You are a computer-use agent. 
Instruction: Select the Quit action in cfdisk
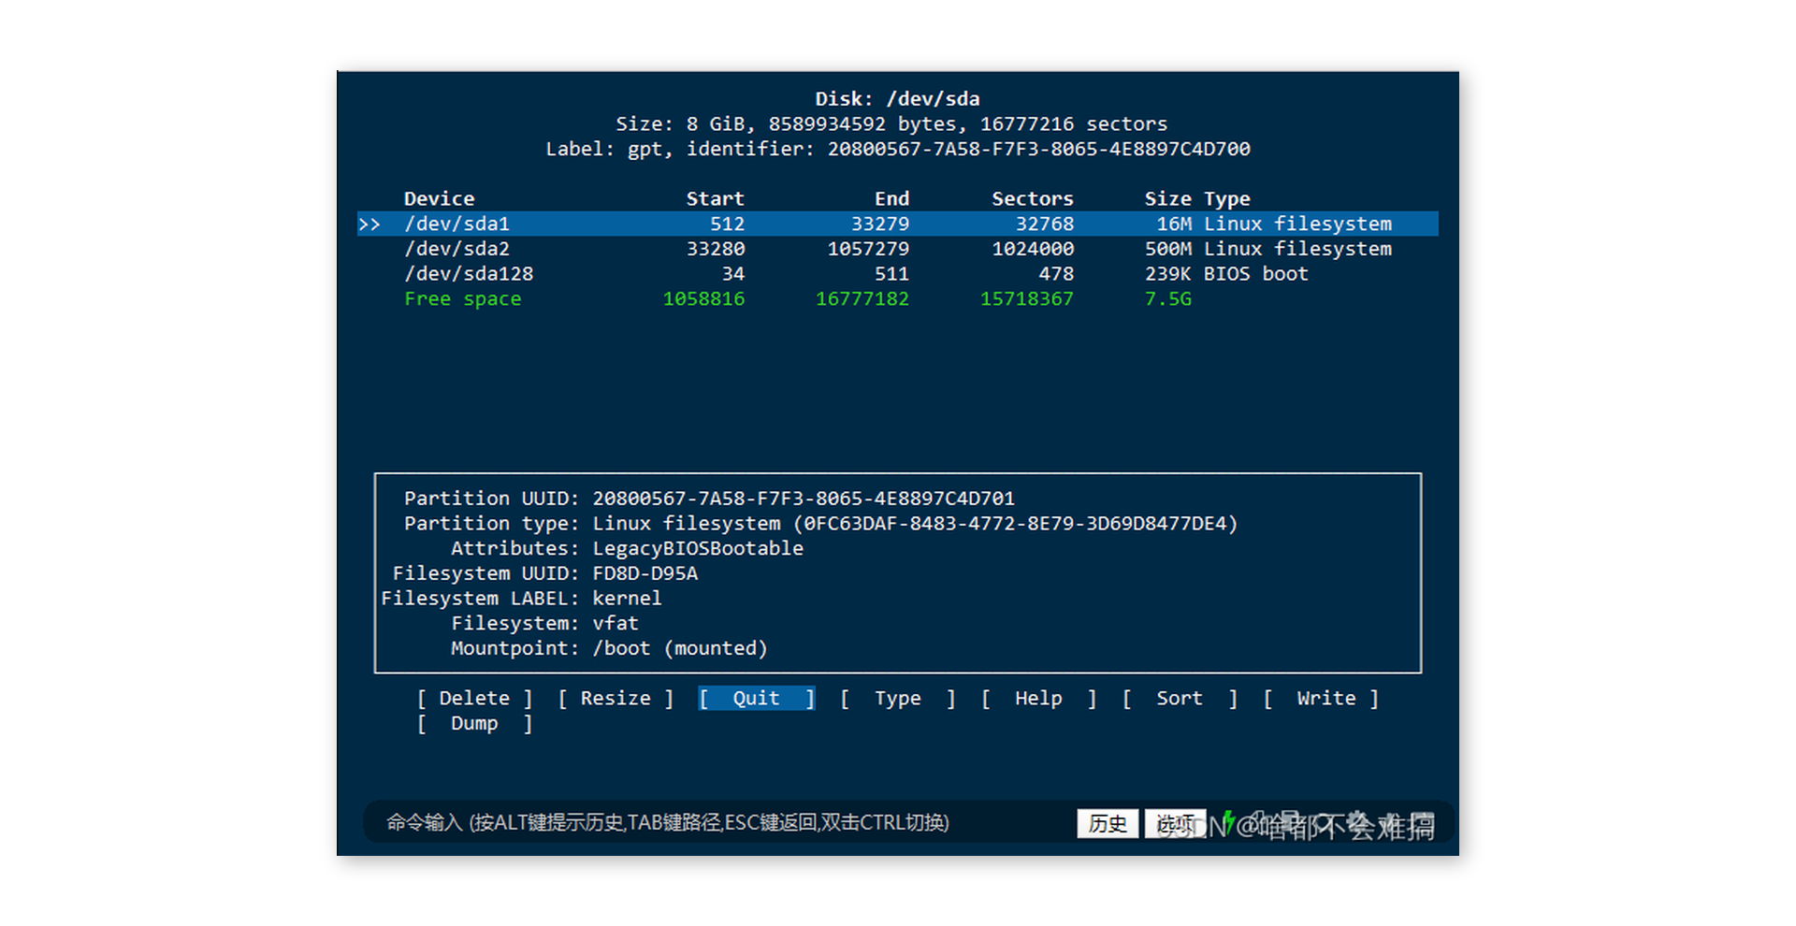756,698
